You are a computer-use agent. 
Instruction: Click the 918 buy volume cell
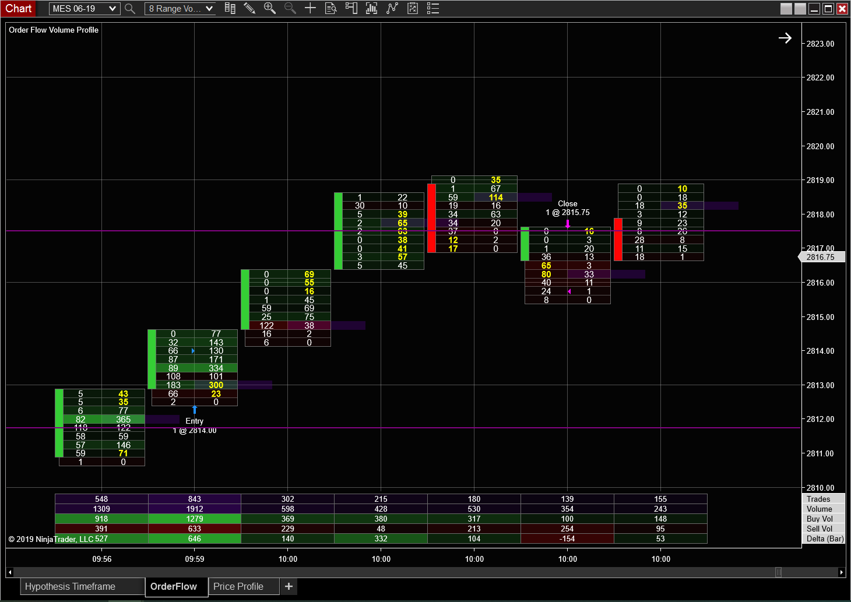point(101,519)
